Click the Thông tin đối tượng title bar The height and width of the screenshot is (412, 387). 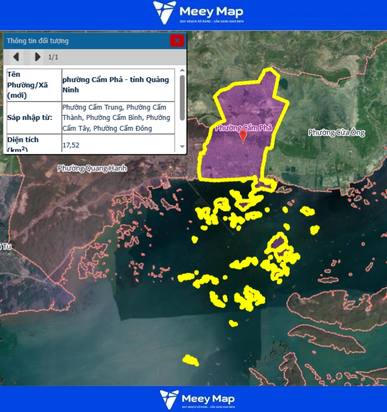click(81, 40)
